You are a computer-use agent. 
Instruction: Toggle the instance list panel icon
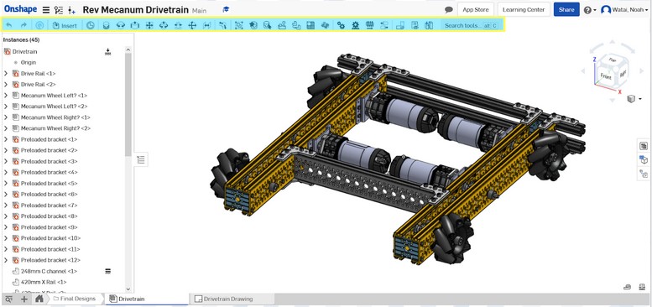click(141, 160)
